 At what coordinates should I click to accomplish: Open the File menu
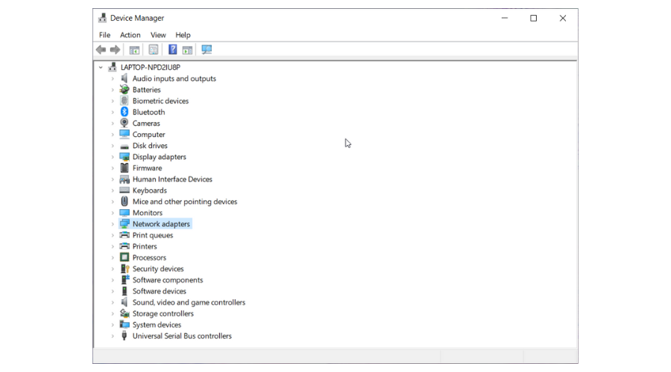click(x=104, y=35)
